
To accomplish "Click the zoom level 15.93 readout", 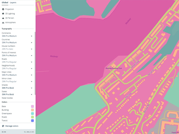I will click(x=4, y=132).
